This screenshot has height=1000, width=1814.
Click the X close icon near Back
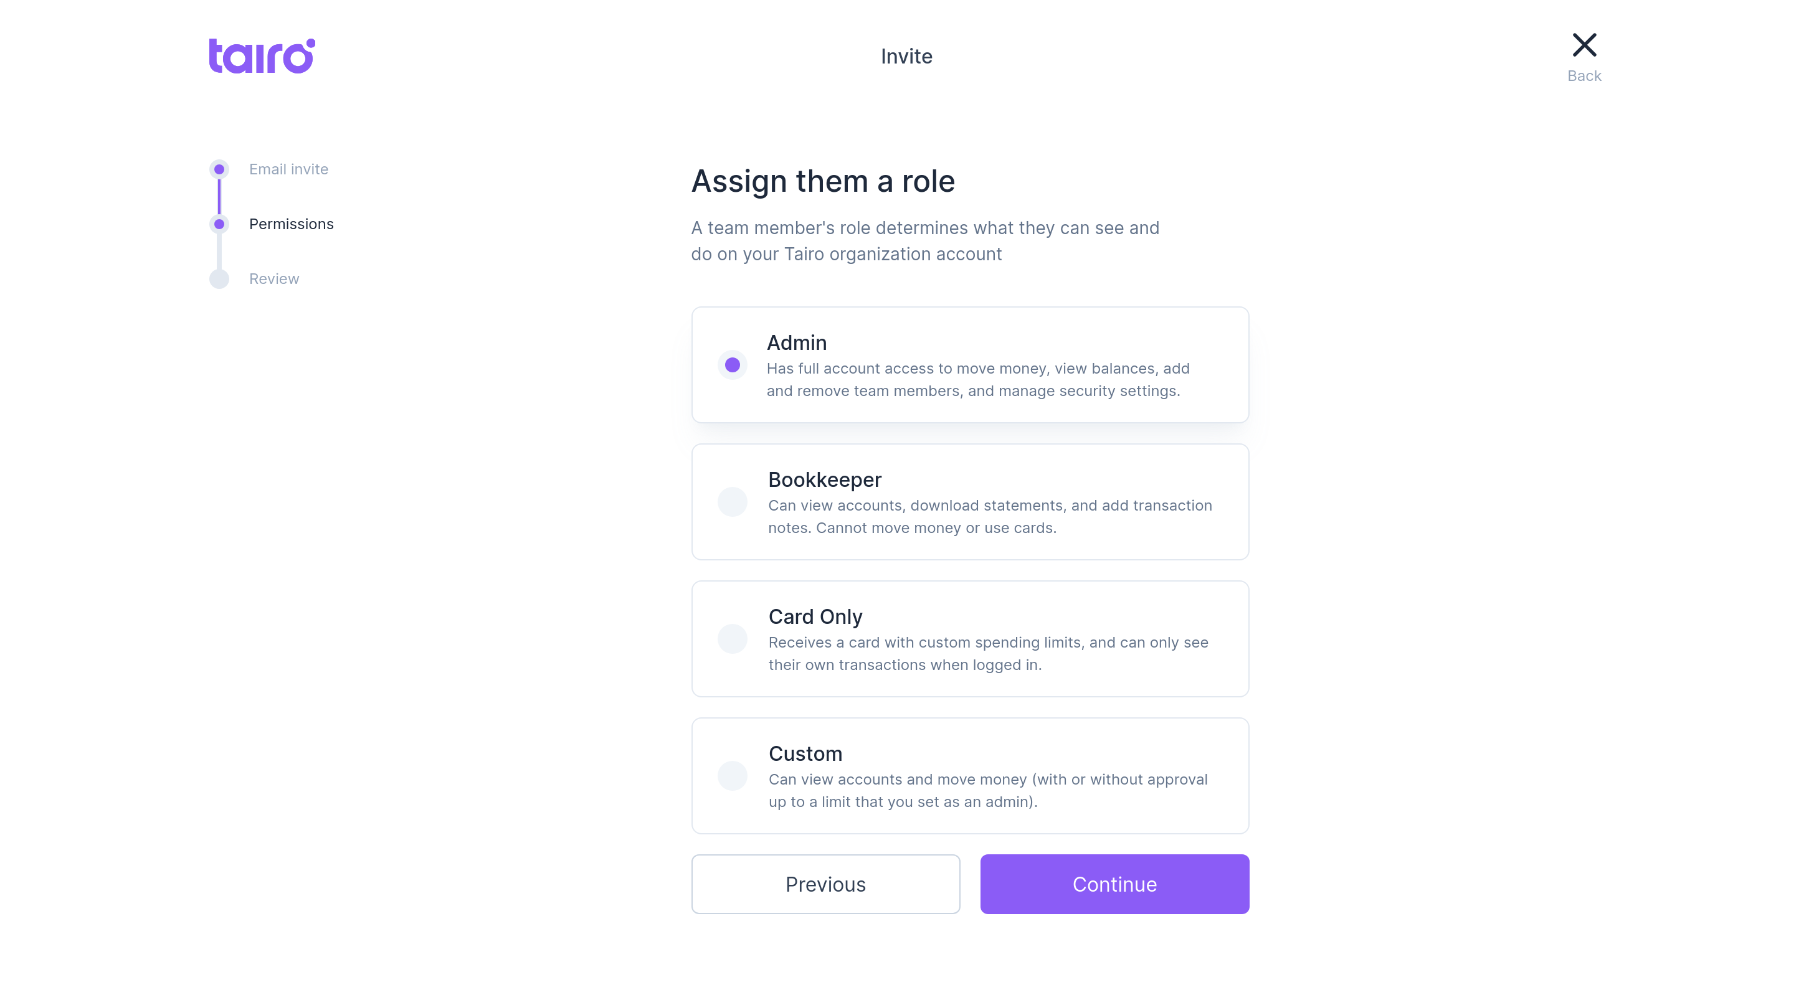pos(1584,44)
